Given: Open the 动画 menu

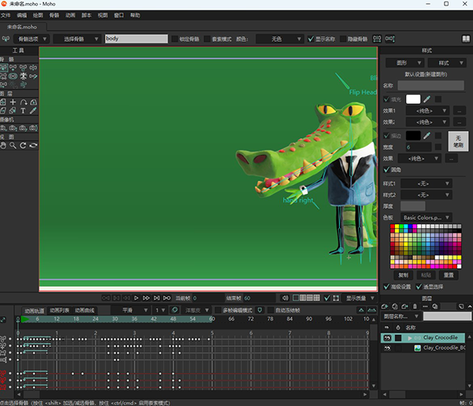Looking at the screenshot, I should point(70,15).
